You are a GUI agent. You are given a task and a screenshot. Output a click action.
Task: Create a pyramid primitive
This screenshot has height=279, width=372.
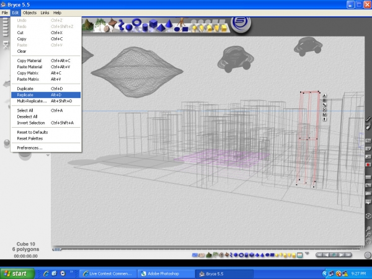point(161,28)
